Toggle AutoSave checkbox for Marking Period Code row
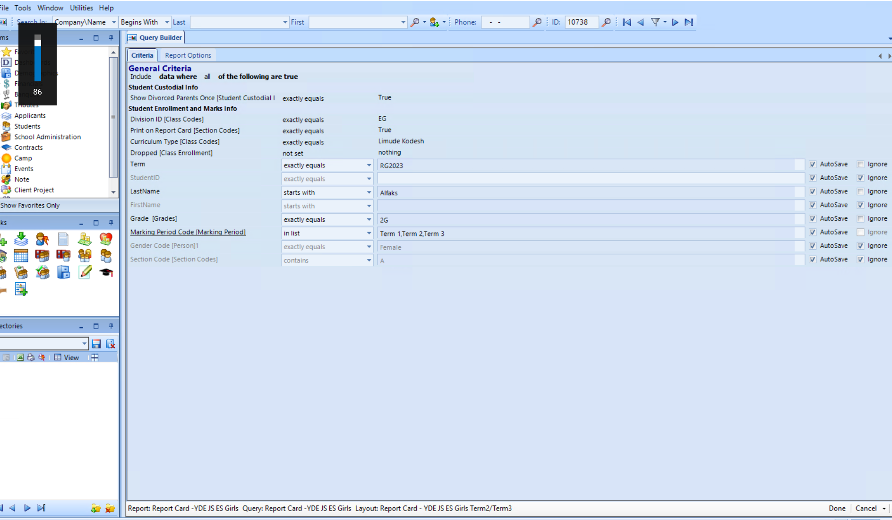 pyautogui.click(x=813, y=233)
